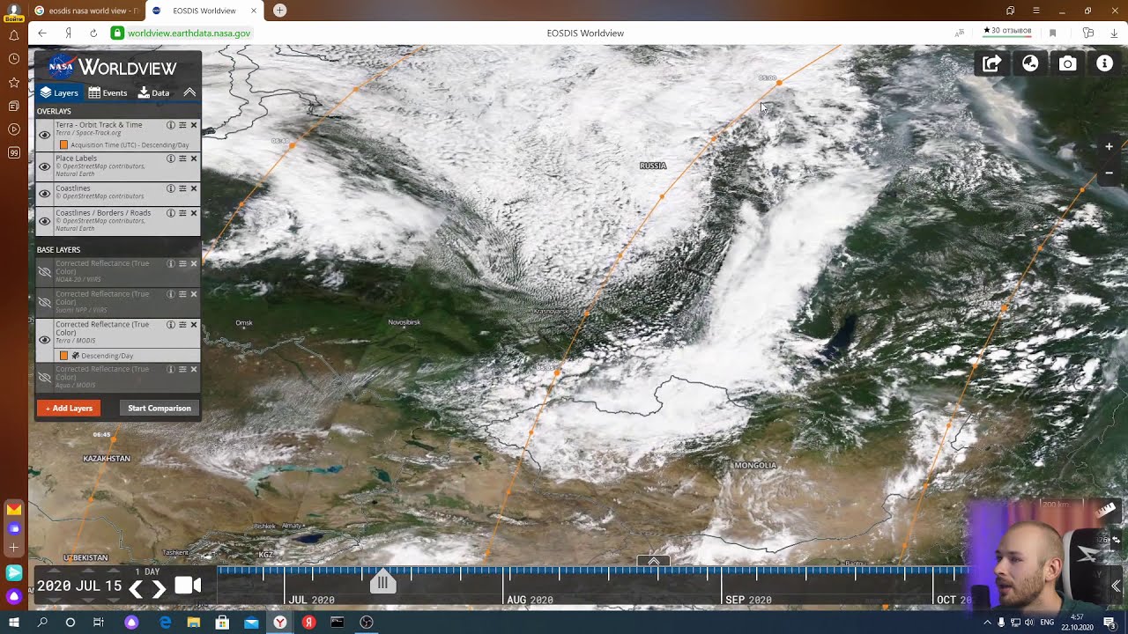
Task: Hide the Terra Orbit Track & Time layer
Action: point(44,135)
